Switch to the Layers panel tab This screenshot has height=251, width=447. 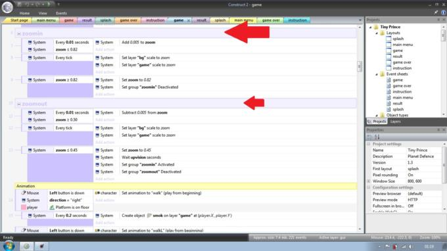[396, 122]
